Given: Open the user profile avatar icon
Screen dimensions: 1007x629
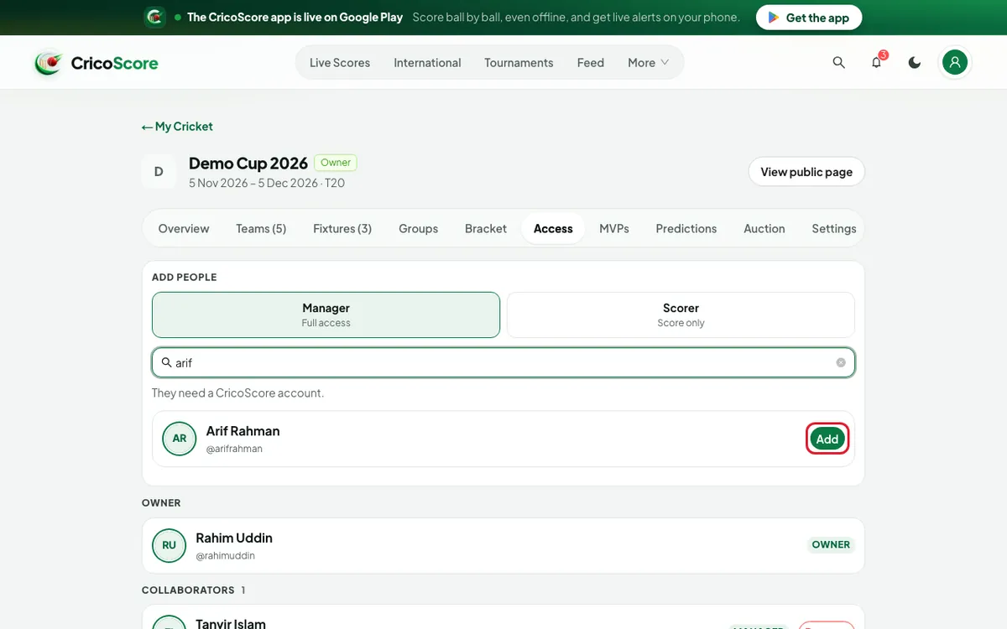Looking at the screenshot, I should click(955, 62).
